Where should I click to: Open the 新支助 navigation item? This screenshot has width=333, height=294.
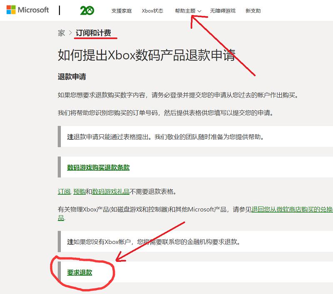point(253,11)
